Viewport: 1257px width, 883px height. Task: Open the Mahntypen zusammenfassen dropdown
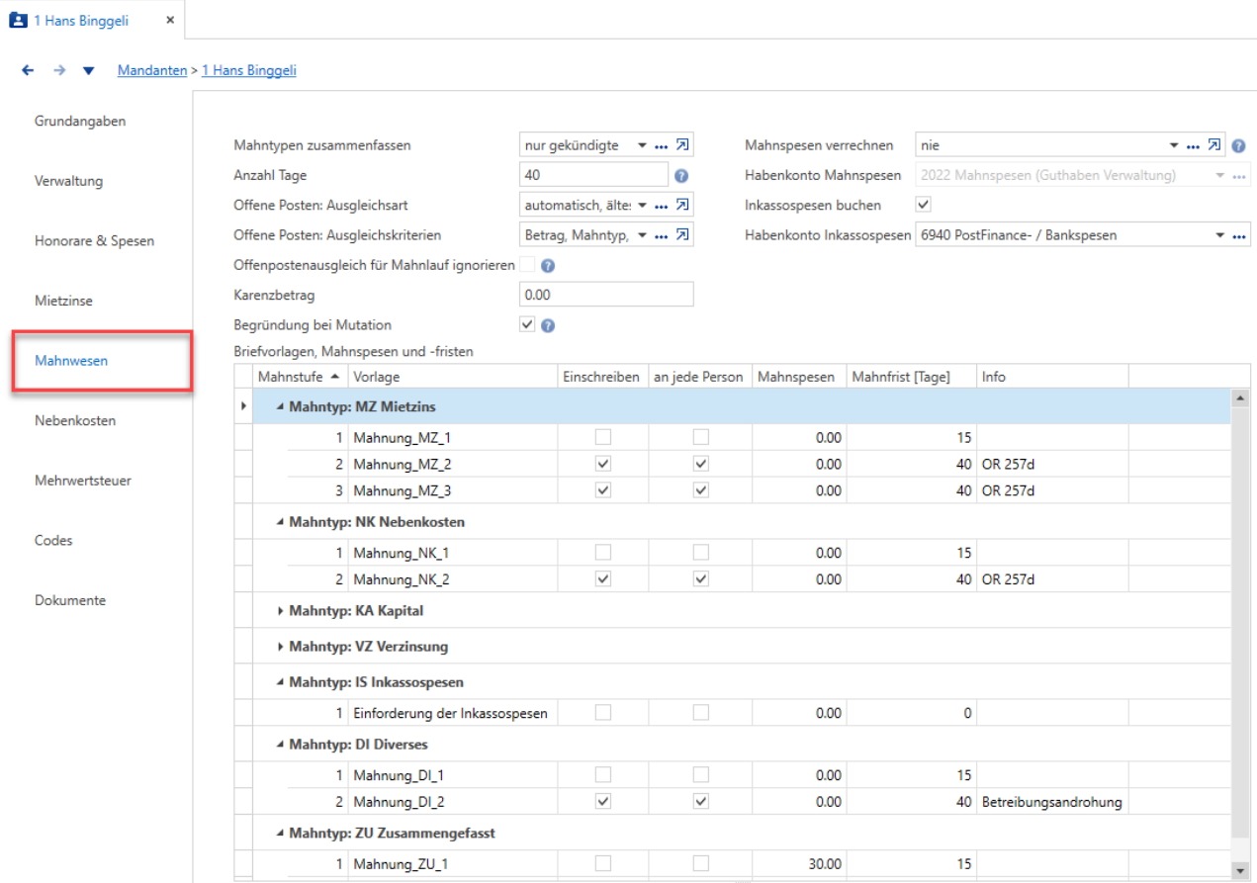(x=642, y=146)
